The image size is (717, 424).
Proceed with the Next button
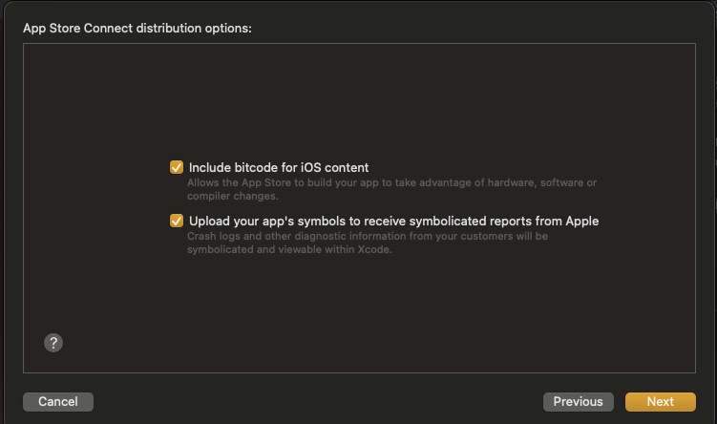[x=661, y=402]
